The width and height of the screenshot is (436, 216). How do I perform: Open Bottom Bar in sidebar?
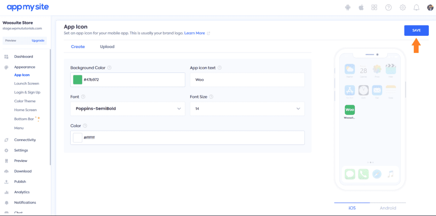pos(24,119)
